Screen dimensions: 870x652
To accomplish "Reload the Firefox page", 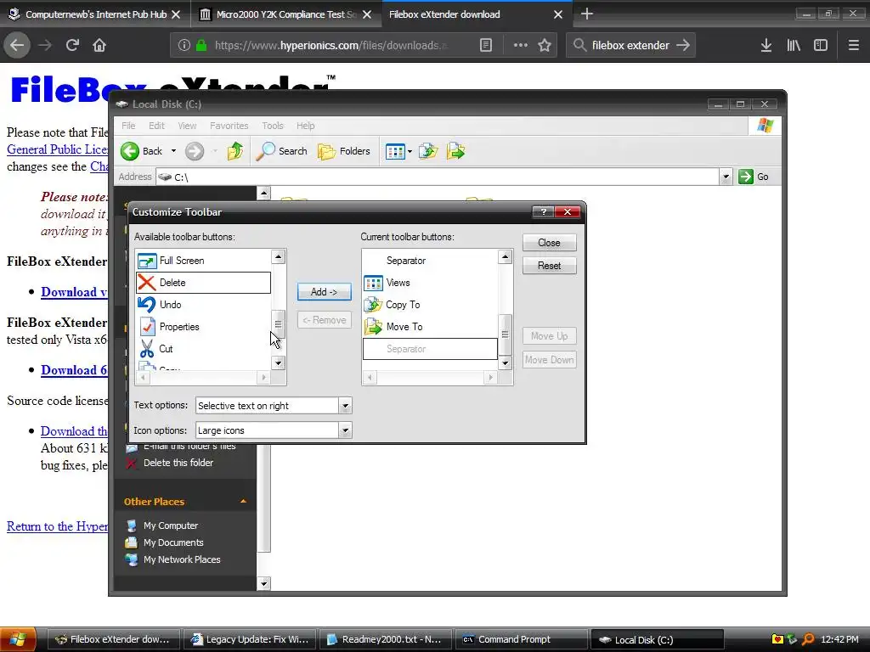I will 72,45.
